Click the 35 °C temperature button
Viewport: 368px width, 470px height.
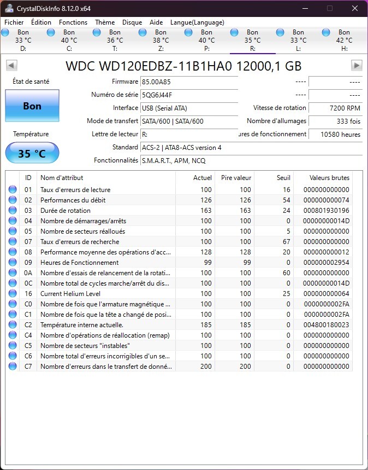(32, 153)
